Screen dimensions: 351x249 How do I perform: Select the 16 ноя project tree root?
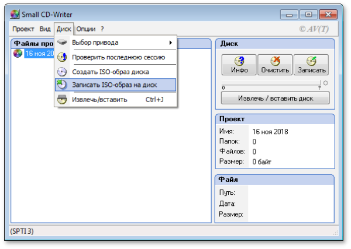click(39, 54)
